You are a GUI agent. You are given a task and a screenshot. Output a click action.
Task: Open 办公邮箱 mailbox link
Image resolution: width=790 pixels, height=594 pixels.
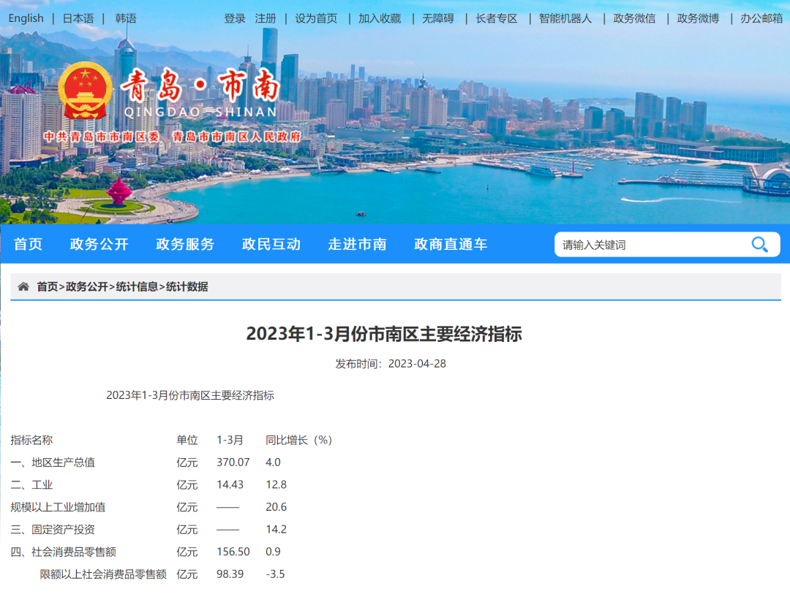[761, 18]
